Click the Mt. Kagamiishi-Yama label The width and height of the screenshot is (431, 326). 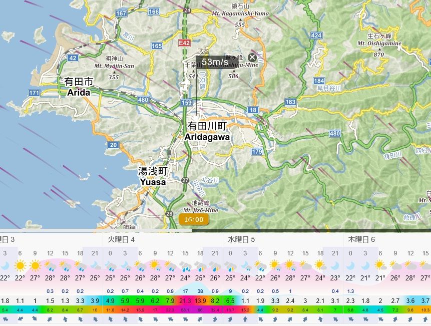tap(240, 14)
